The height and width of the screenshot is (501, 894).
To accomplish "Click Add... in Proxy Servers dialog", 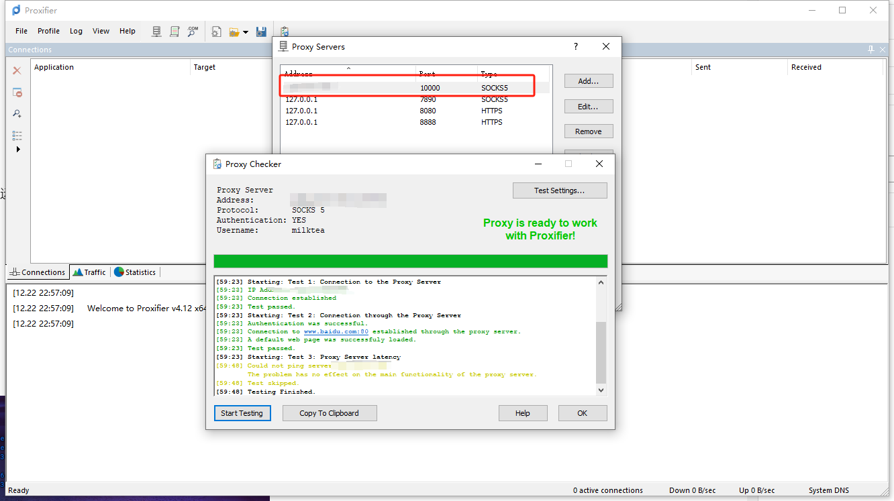I will tap(589, 81).
